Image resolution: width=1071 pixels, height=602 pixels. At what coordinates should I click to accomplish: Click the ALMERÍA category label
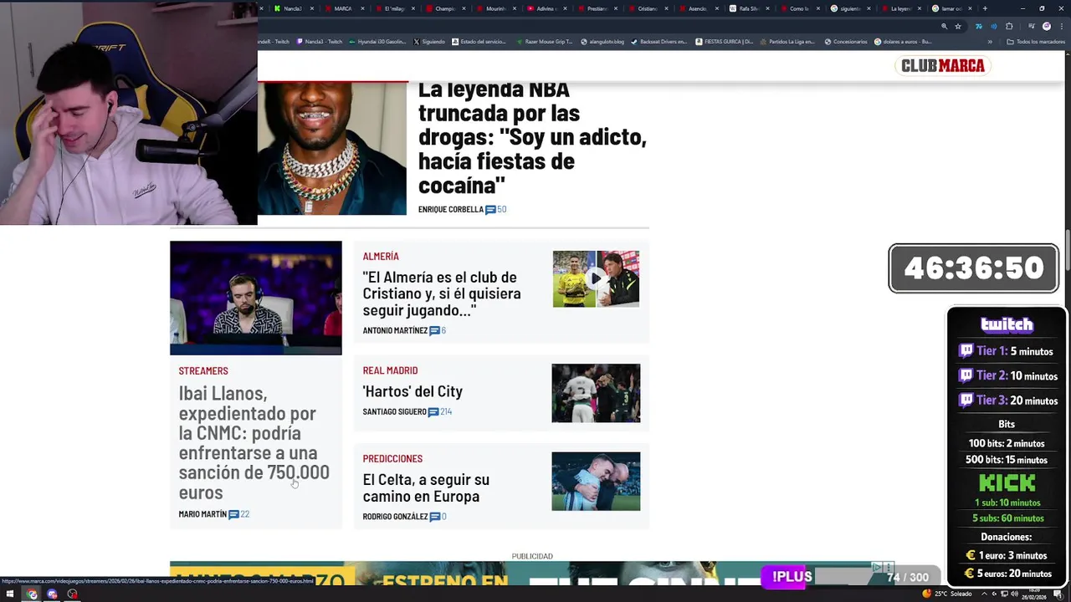click(381, 256)
